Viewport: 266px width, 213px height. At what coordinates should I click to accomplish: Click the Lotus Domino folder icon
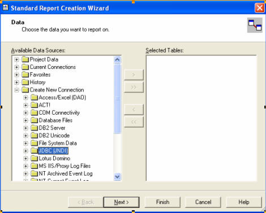click(x=34, y=158)
